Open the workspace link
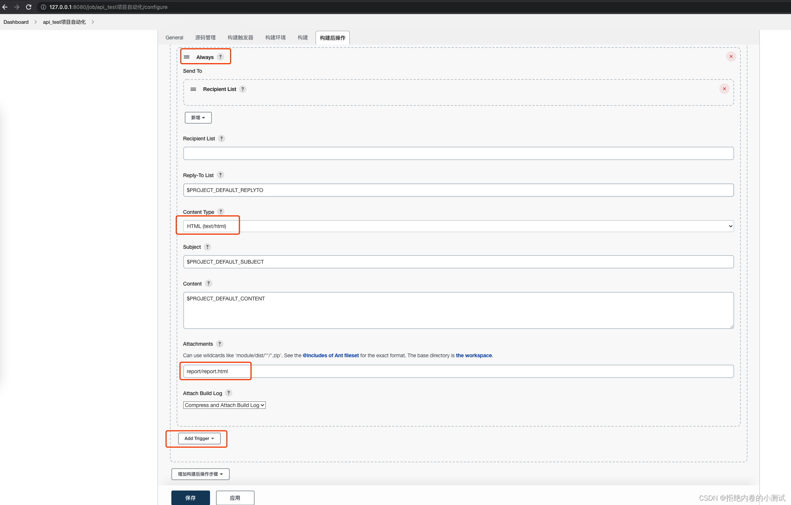 (474, 355)
